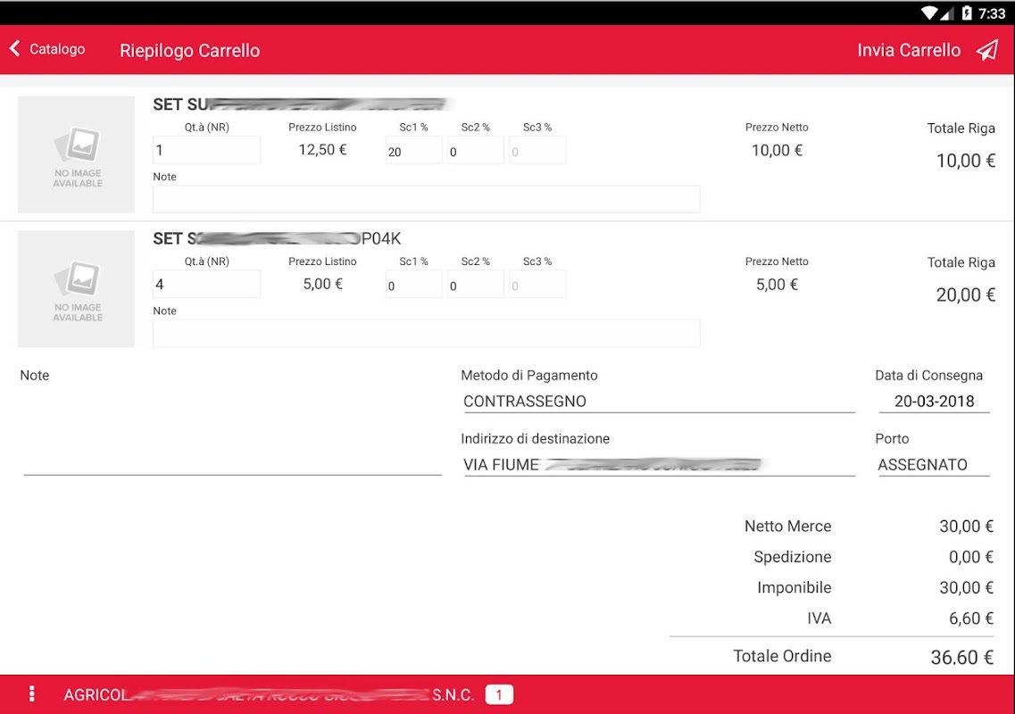
Task: Edit Sc1 % field of P04K item
Action: point(413,284)
